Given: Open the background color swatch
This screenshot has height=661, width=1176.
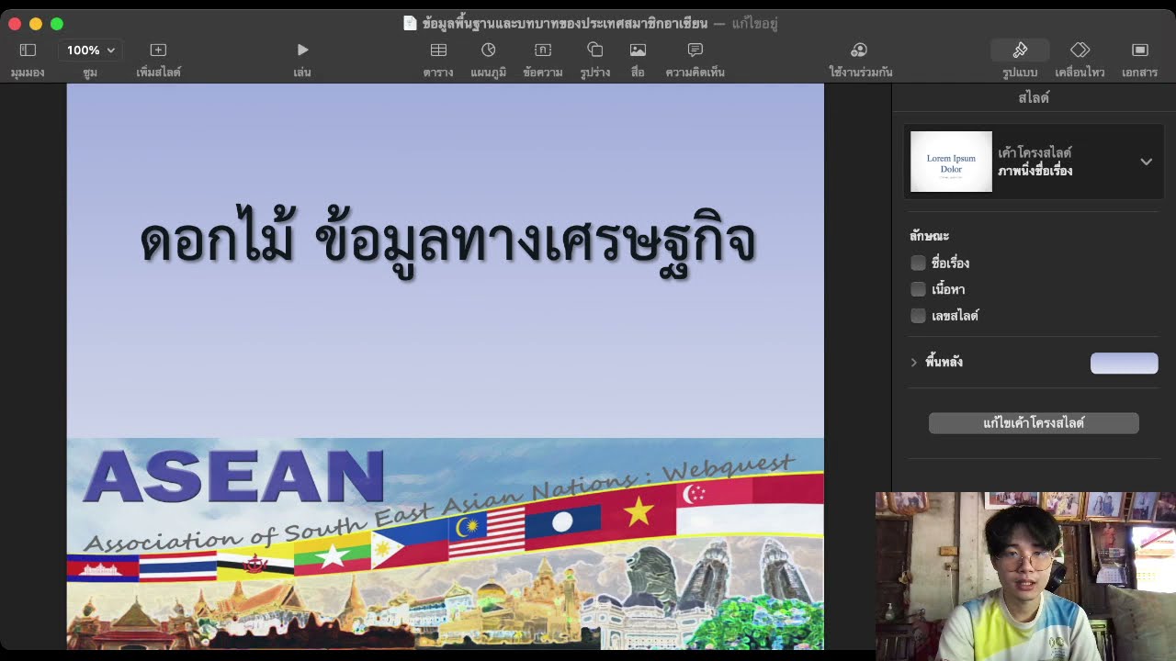Looking at the screenshot, I should 1124,363.
